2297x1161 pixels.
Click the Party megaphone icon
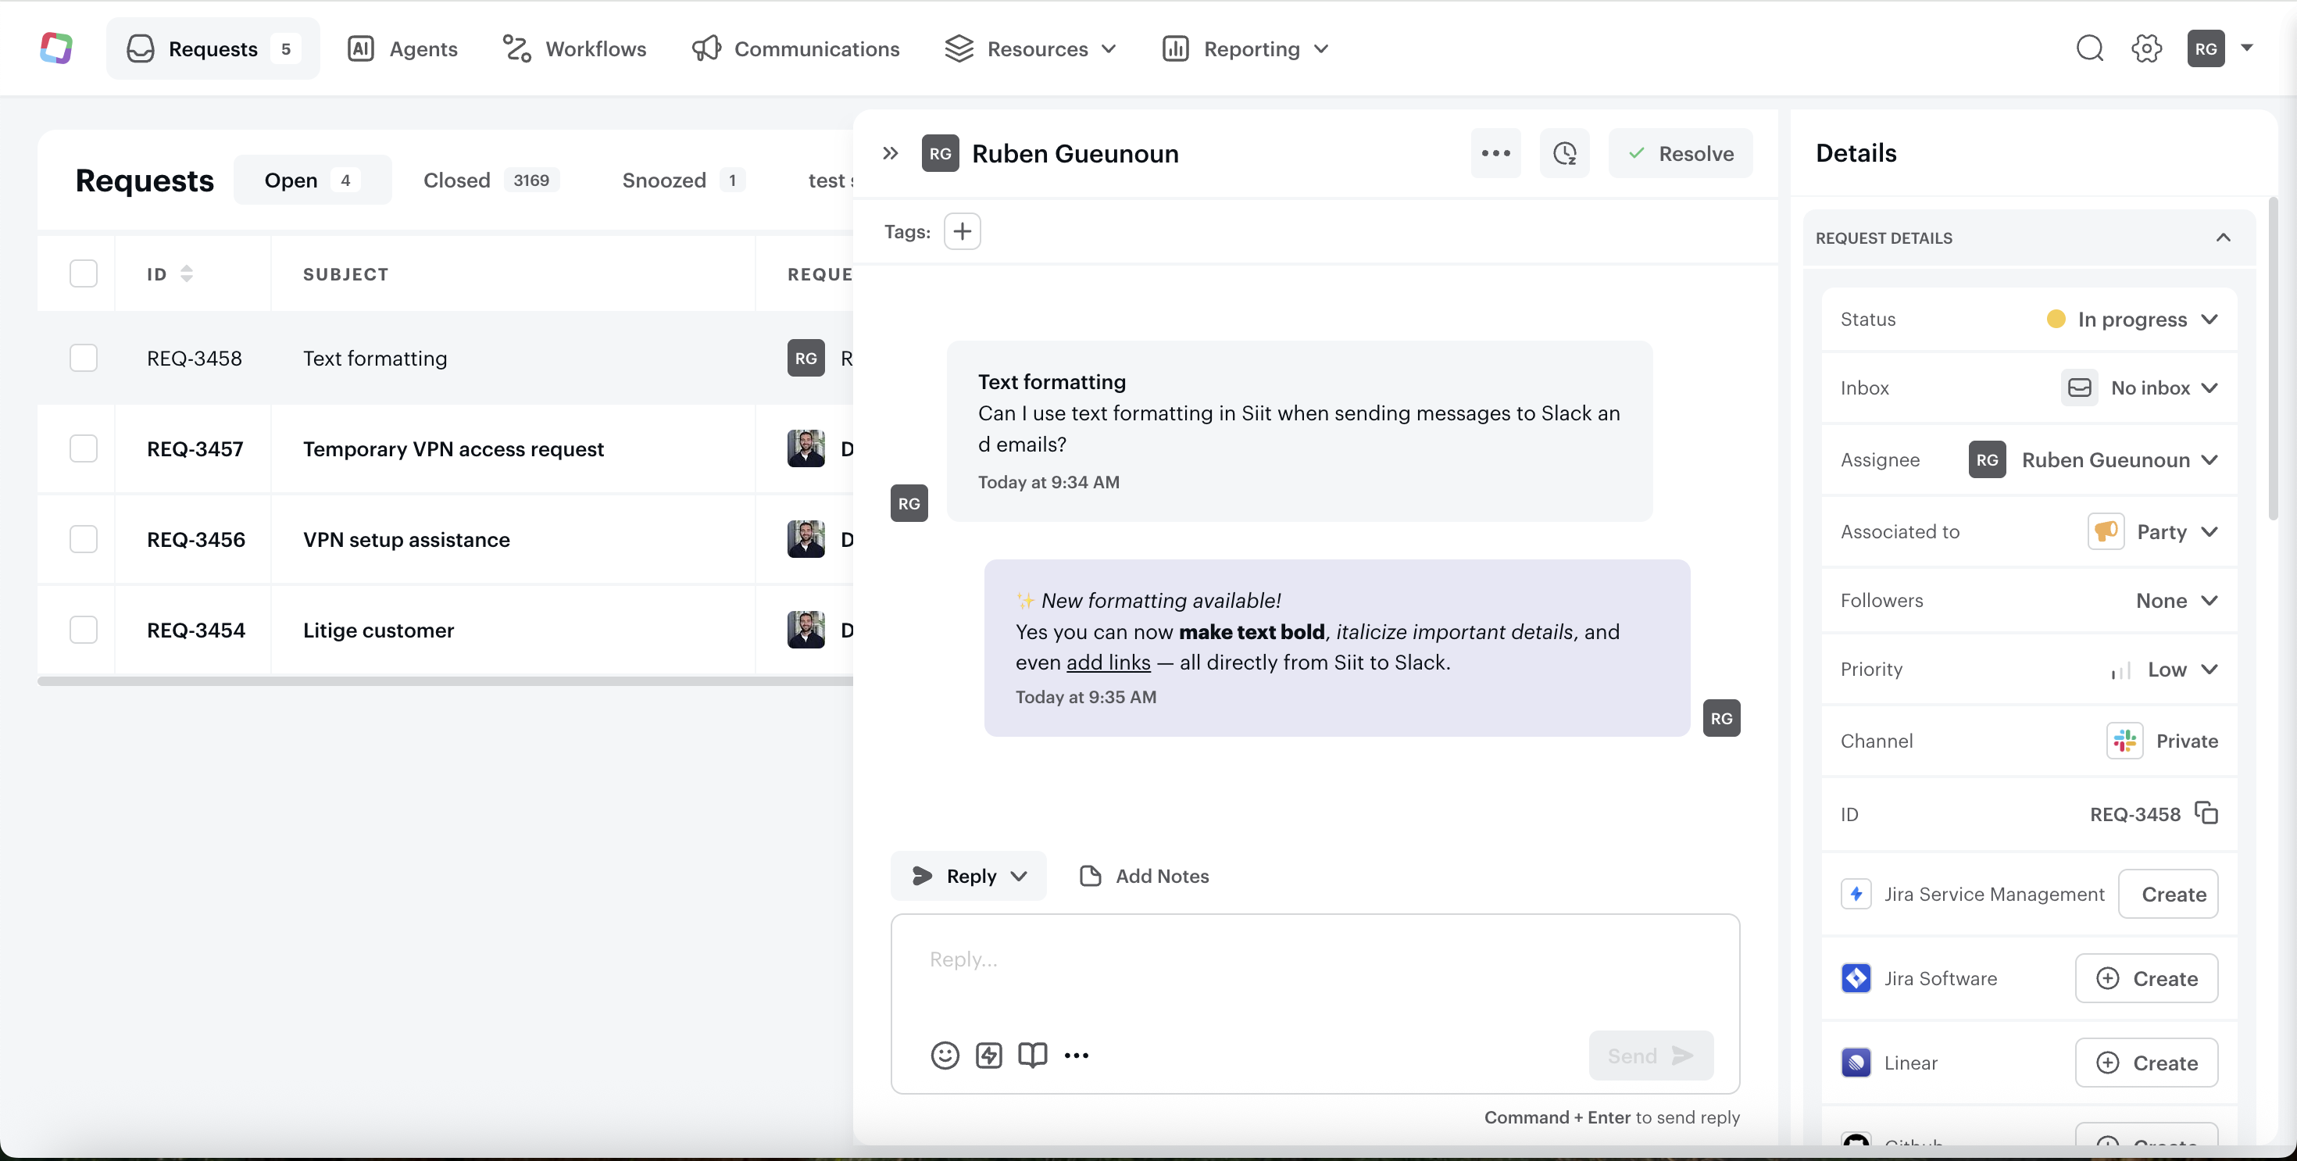pos(2106,531)
